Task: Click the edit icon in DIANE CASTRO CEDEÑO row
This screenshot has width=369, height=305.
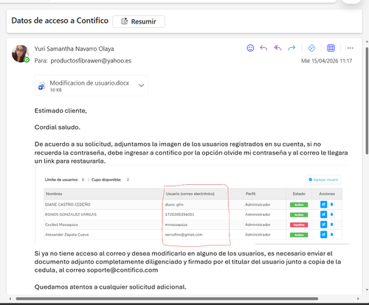Action: click(323, 204)
